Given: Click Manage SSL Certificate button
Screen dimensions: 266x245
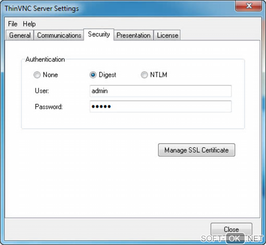Looking at the screenshot, I should (196, 150).
